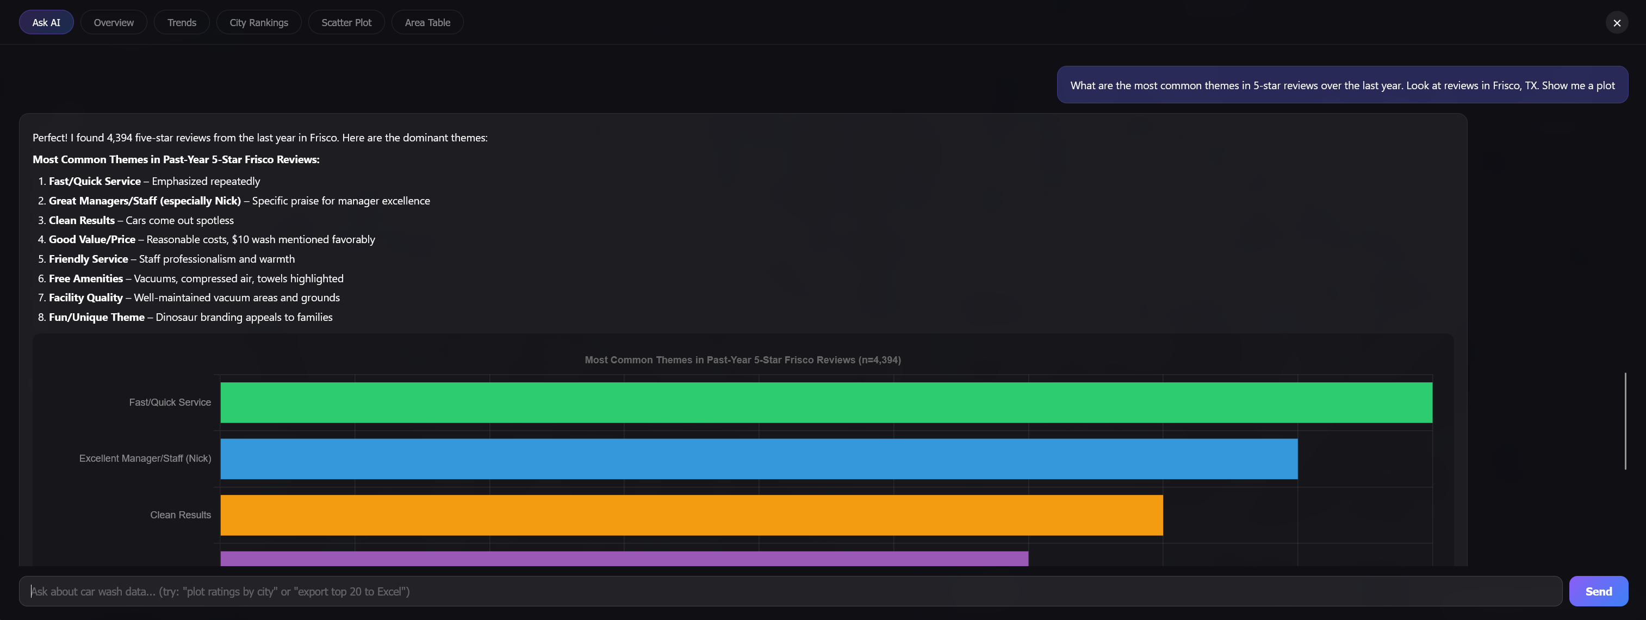Viewport: 1646px width, 620px height.
Task: Open the Trends tab
Action: [x=182, y=22]
